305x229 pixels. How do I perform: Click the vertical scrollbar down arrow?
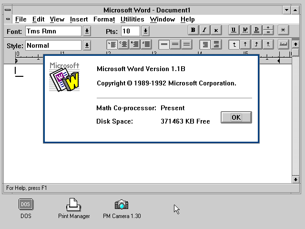point(295,179)
